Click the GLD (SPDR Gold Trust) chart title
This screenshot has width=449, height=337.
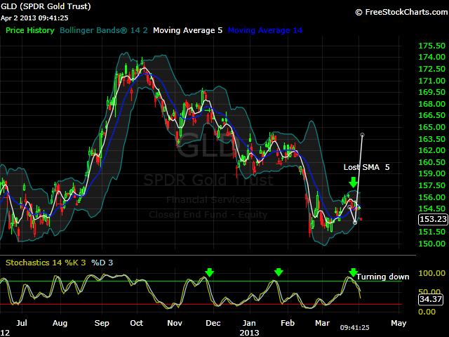pos(46,6)
